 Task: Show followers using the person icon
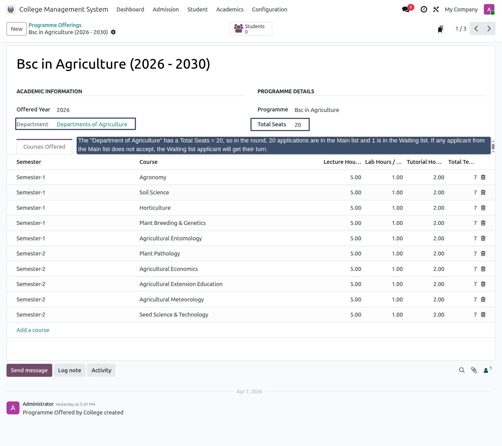(487, 370)
